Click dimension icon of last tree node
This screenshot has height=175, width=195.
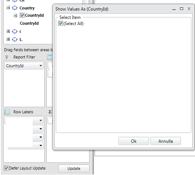pyautogui.click(x=14, y=39)
